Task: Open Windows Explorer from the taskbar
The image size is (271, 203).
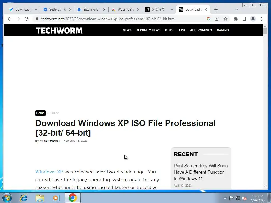Action: (x=40, y=198)
